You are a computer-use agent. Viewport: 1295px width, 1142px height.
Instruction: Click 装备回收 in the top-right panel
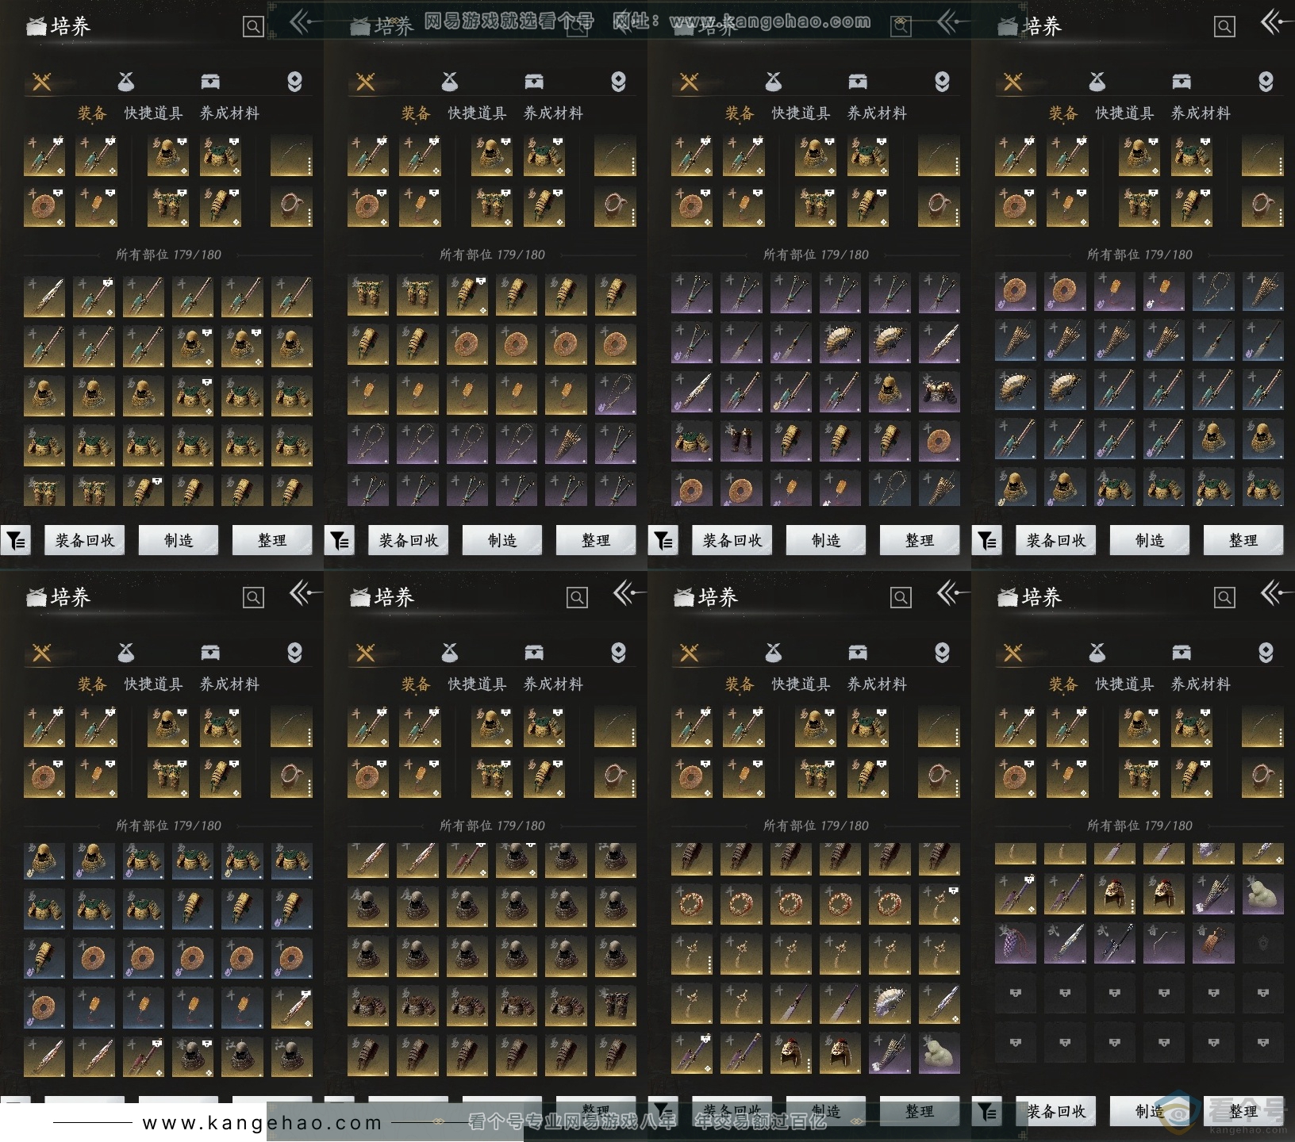tap(1056, 541)
